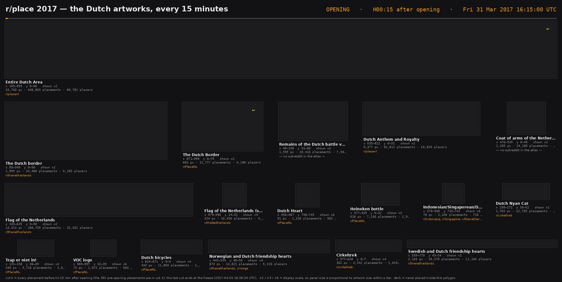Select Coat of arms panel thumbnail
Viewport: 562px width, 282px height.
pyautogui.click(x=526, y=118)
